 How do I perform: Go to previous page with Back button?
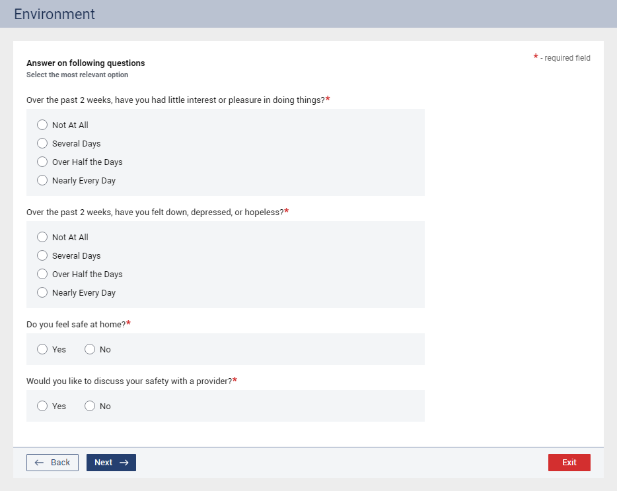pos(52,463)
